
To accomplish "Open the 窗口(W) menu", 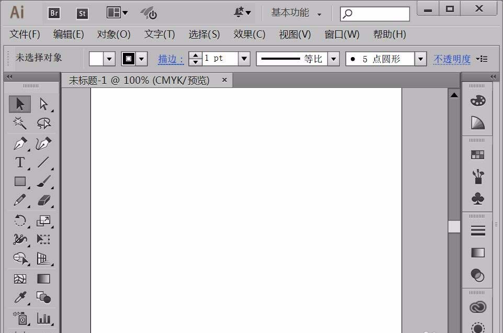I will click(x=342, y=34).
